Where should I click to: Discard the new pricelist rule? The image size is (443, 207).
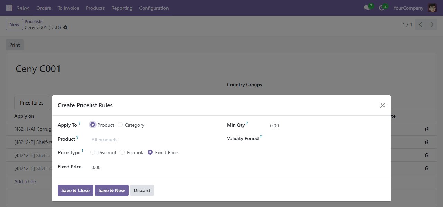(x=142, y=190)
